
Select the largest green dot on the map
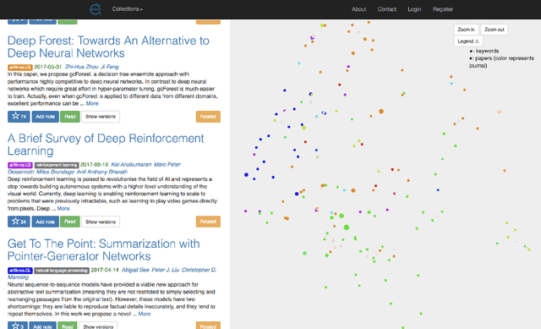pyautogui.click(x=347, y=228)
